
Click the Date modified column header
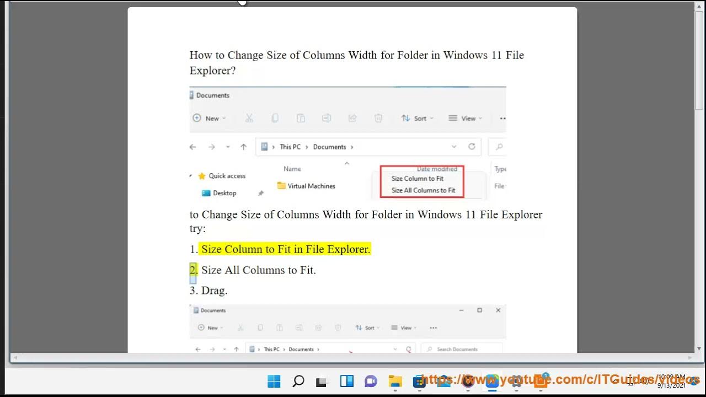[437, 169]
